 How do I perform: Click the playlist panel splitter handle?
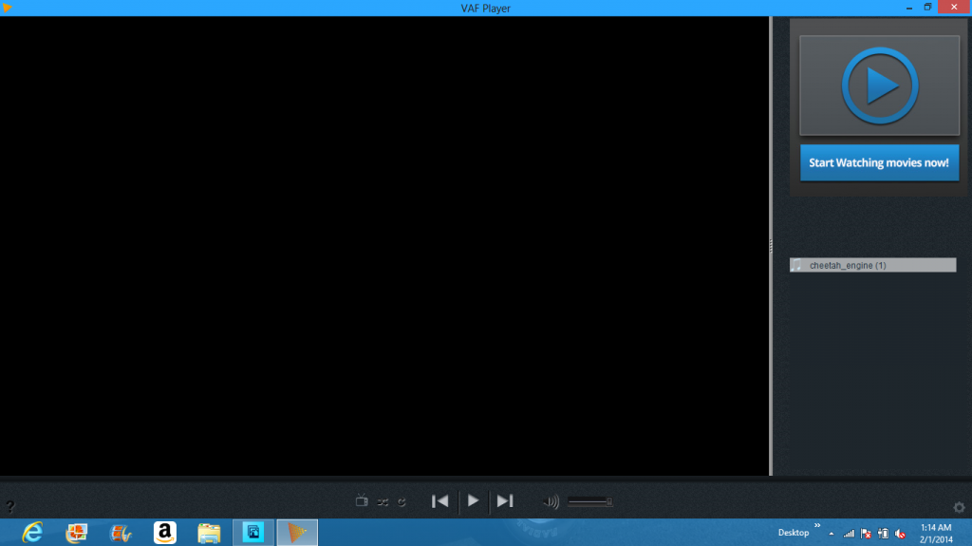771,246
